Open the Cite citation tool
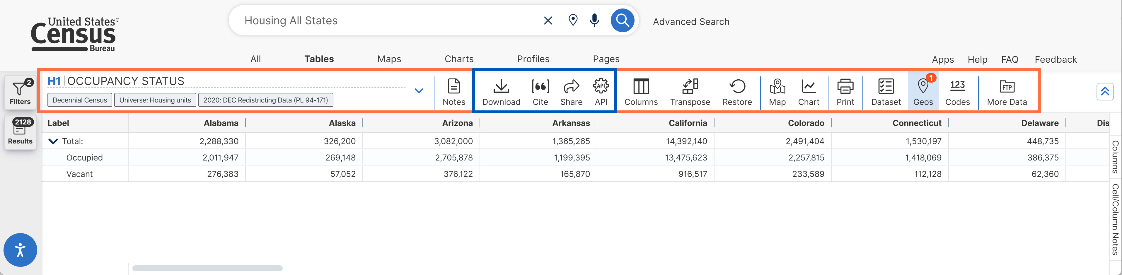Image resolution: width=1122 pixels, height=275 pixels. pyautogui.click(x=540, y=92)
